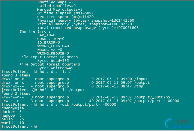Click the 'Found 3 items' text
The image size is (194, 131).
16,75
